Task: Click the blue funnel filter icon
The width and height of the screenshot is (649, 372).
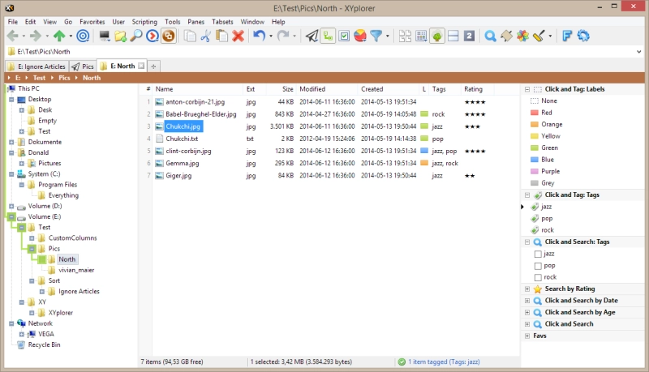Action: [x=376, y=36]
